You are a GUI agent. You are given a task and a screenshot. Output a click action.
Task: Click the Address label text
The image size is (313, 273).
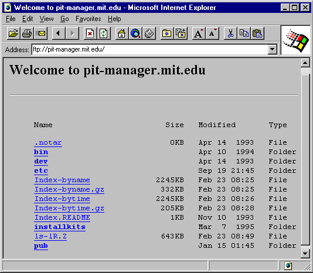(x=17, y=50)
